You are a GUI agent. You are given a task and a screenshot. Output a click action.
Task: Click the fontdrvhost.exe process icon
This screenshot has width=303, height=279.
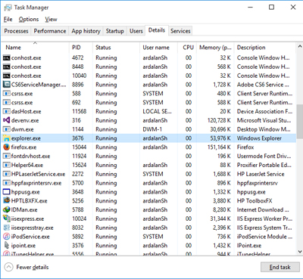pyautogui.click(x=6, y=157)
